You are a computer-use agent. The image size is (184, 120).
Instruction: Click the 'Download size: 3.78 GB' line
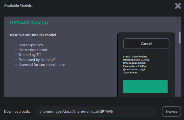[x=136, y=60]
